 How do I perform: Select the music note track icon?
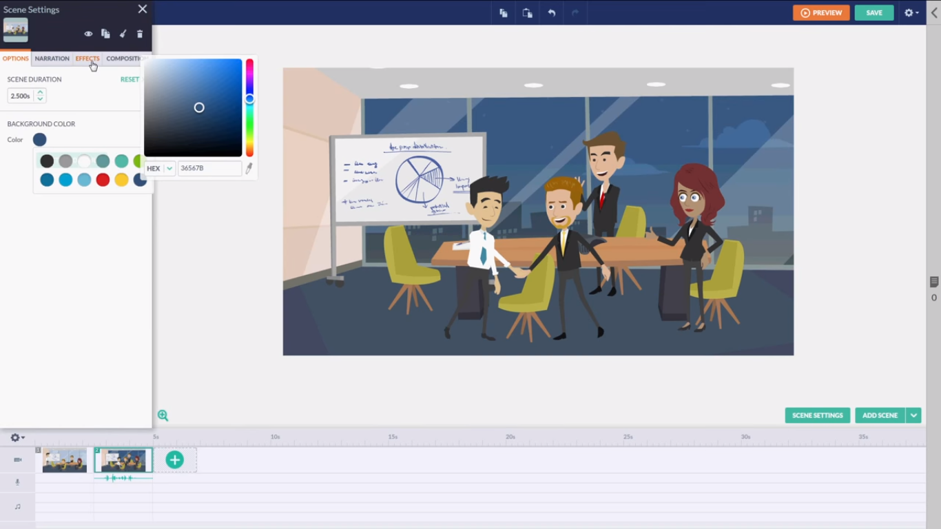tap(17, 506)
